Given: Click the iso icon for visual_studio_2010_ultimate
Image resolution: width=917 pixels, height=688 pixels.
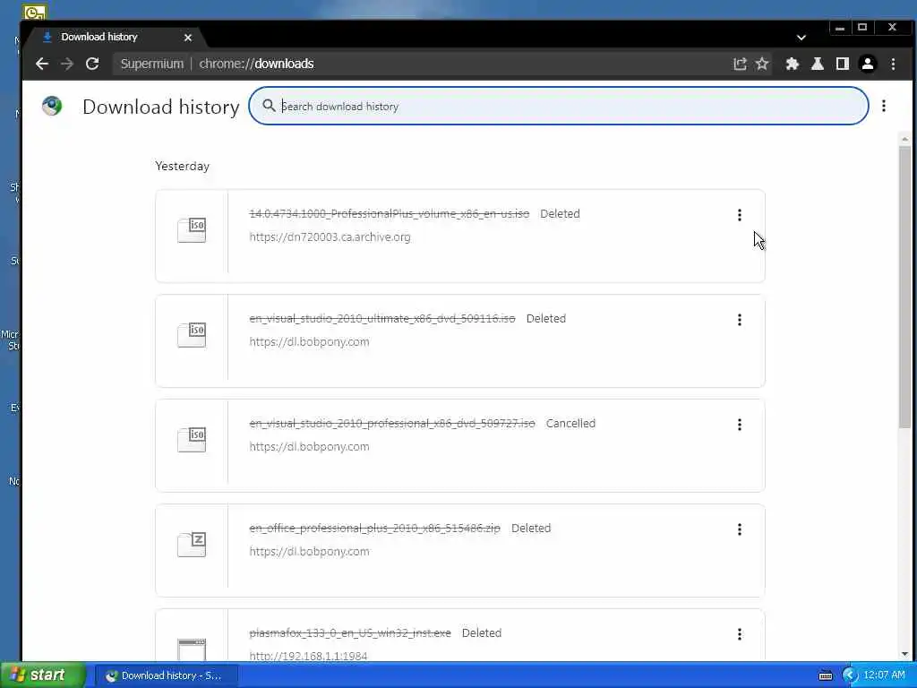Looking at the screenshot, I should point(192,335).
